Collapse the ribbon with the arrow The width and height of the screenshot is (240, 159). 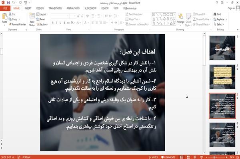pos(237,29)
